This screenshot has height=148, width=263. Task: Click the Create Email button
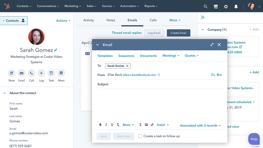tap(178, 33)
